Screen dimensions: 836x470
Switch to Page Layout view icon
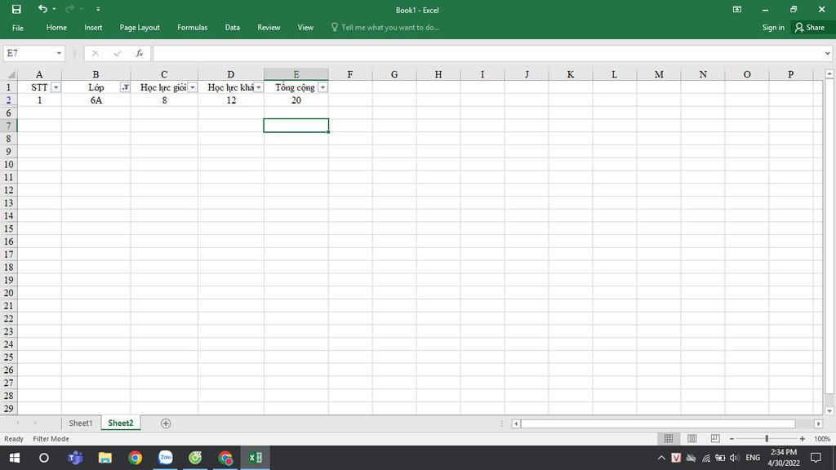tap(691, 438)
